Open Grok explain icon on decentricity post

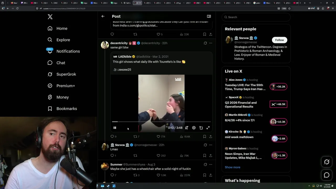click(x=205, y=43)
